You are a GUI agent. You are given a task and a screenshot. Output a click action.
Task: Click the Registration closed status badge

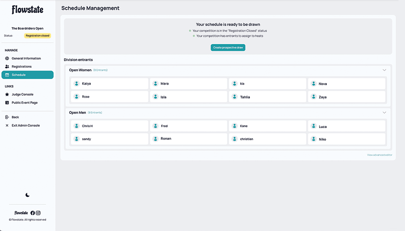[x=37, y=36]
